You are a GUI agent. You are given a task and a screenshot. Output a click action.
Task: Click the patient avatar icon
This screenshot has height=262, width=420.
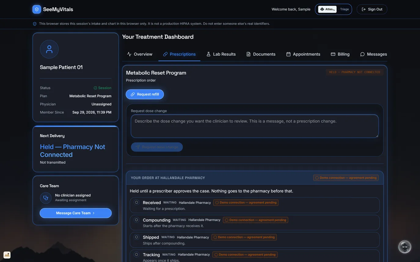click(49, 49)
